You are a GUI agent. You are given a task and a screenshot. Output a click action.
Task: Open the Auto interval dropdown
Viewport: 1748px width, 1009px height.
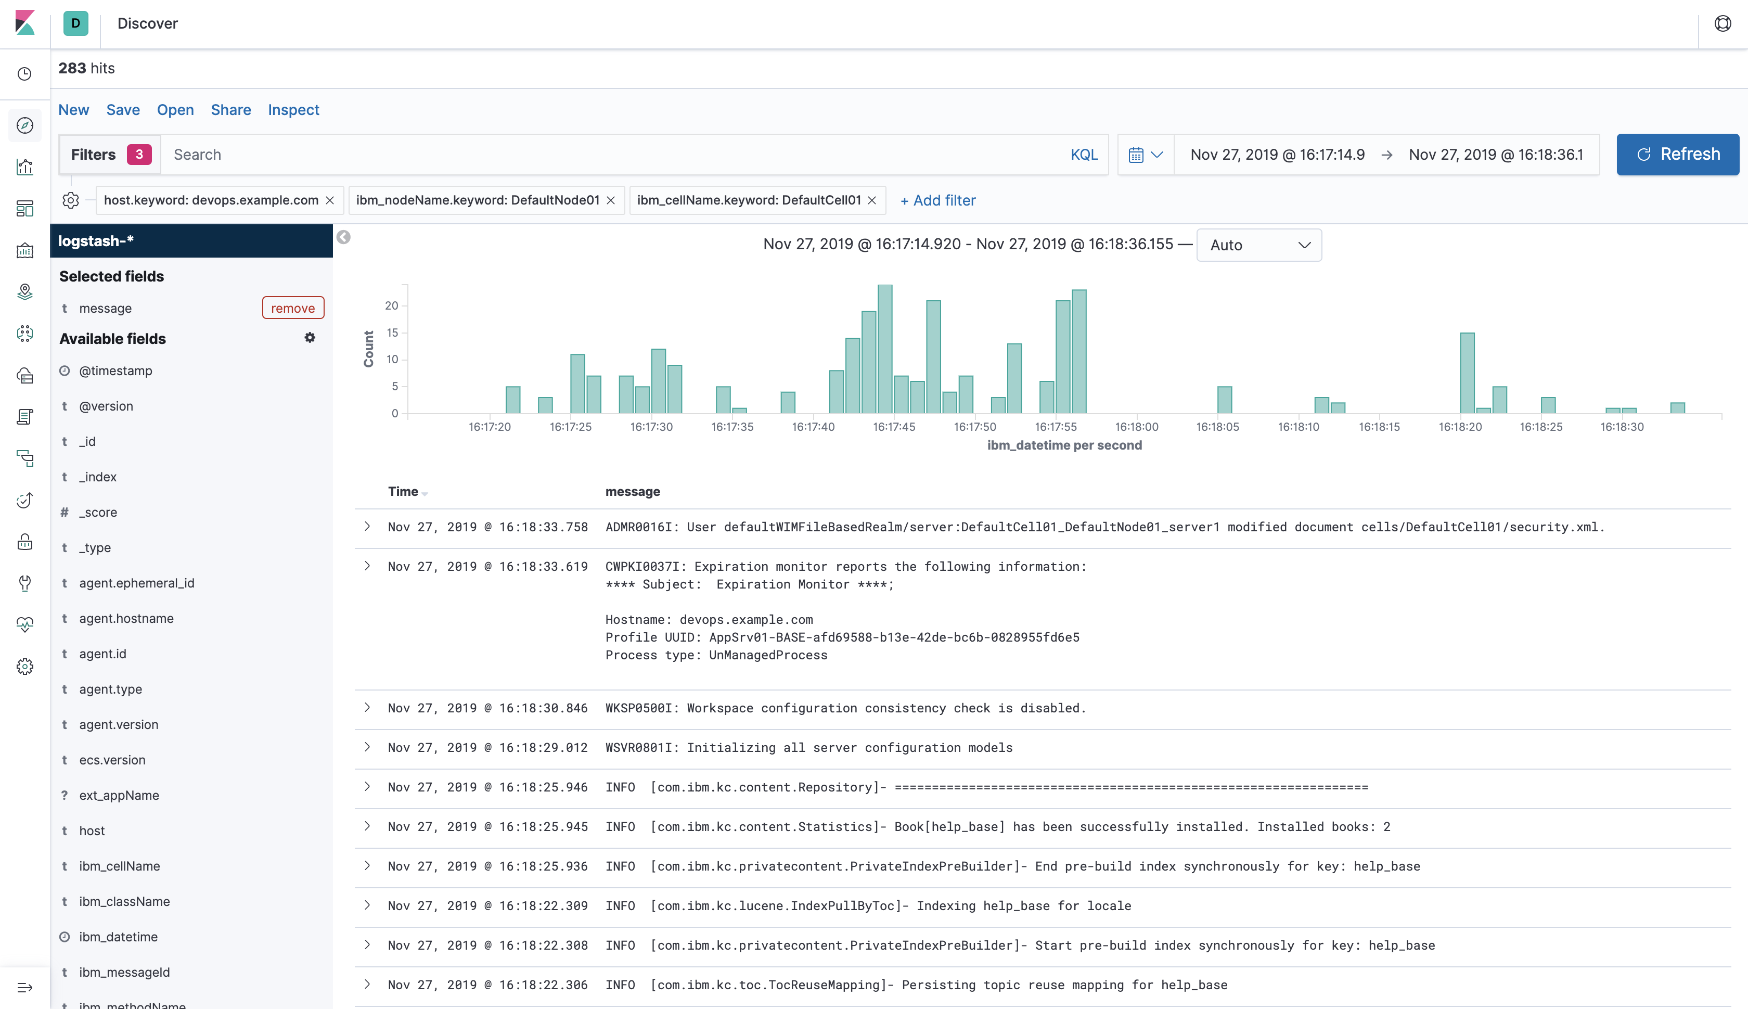click(1259, 245)
